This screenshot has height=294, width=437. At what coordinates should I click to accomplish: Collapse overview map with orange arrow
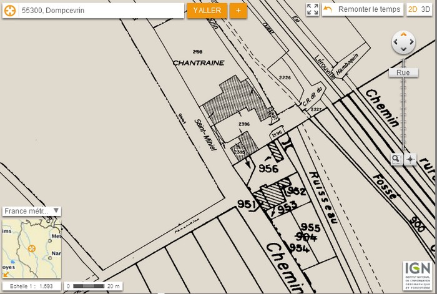pos(6,273)
